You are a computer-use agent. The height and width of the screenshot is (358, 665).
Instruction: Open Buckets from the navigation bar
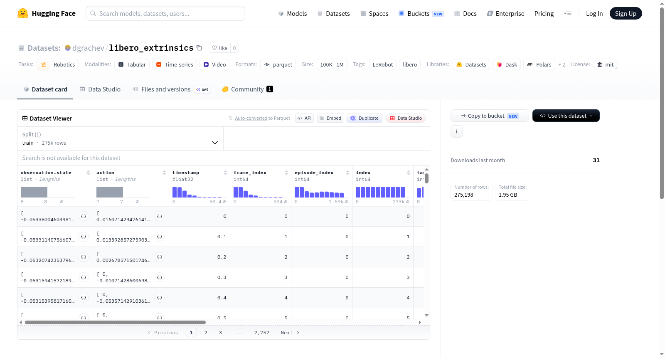(421, 13)
